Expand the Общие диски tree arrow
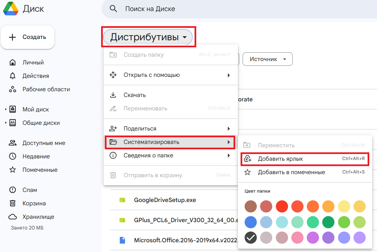This screenshot has height=252, width=377. tap(6, 123)
